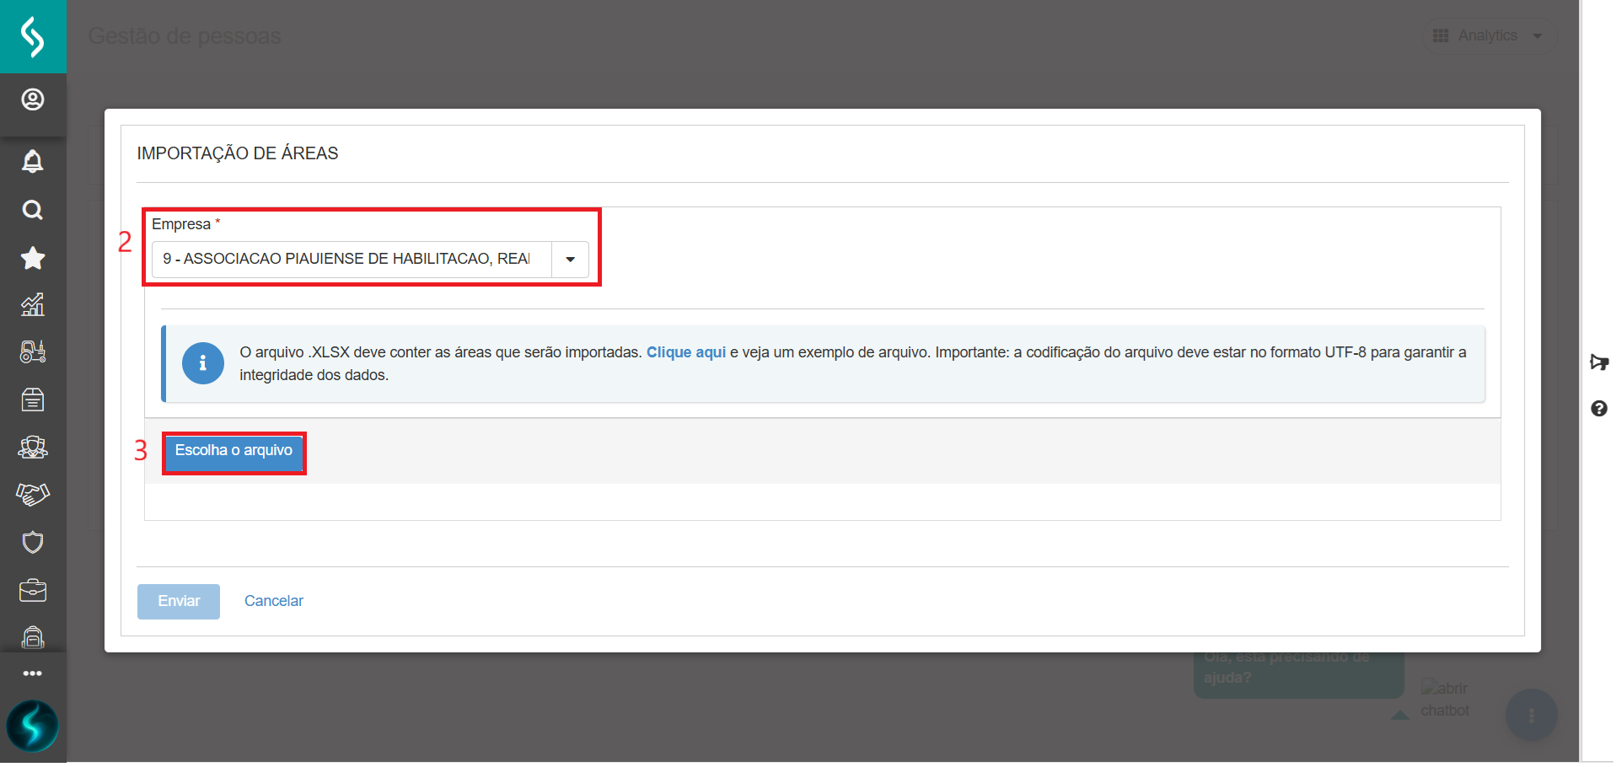Click the shield icon in sidebar
The image size is (1616, 767).
[33, 542]
